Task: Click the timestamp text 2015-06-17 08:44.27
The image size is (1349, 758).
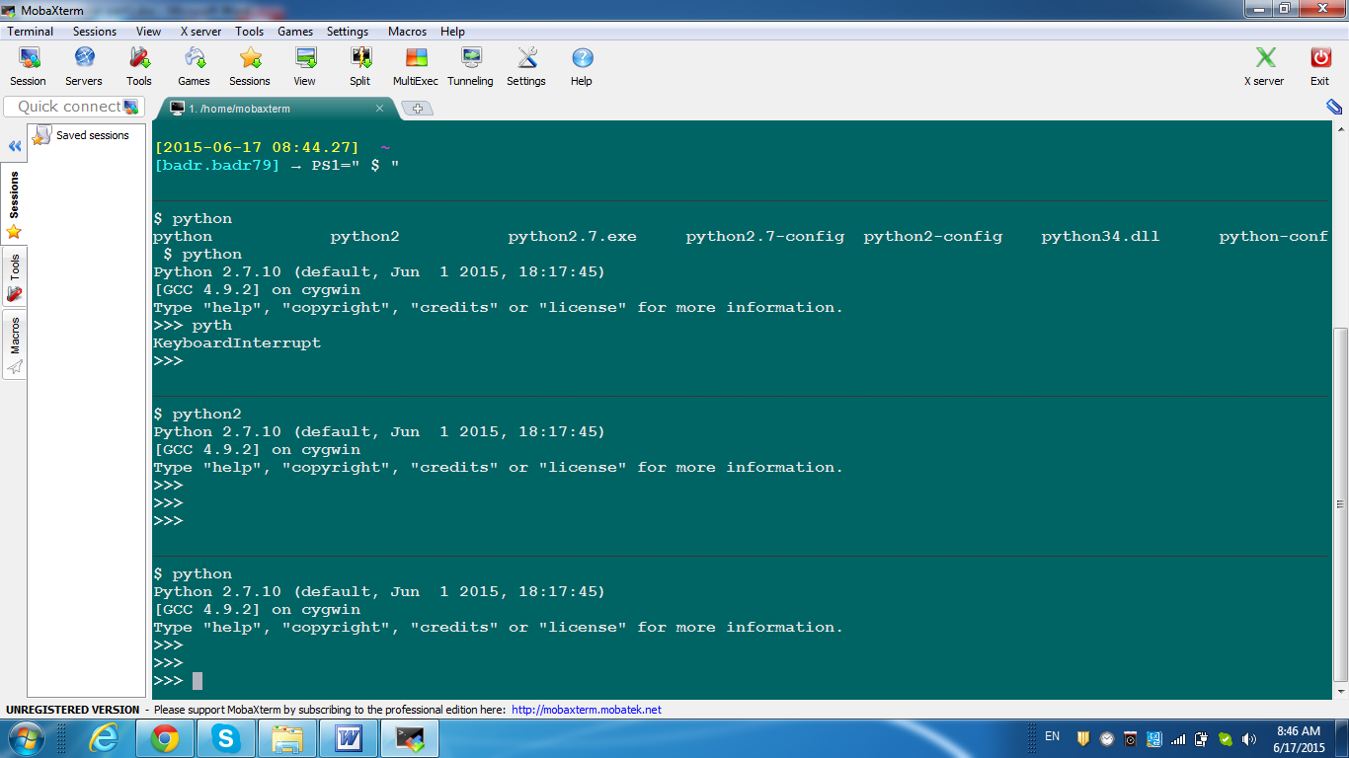Action: (x=257, y=148)
